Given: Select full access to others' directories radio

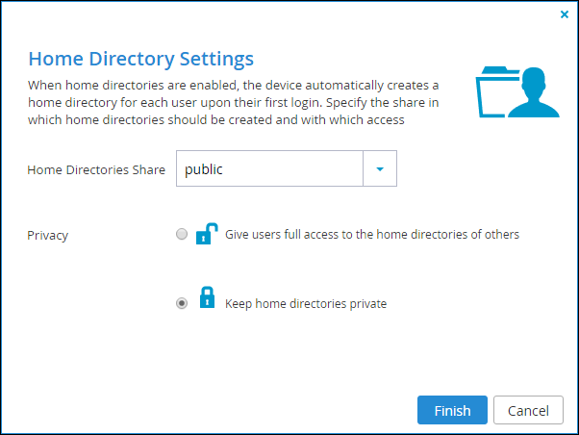Looking at the screenshot, I should [x=182, y=234].
